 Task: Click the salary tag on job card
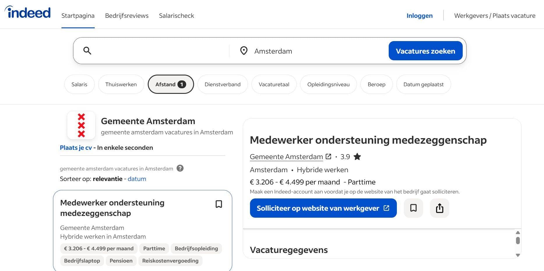click(99, 249)
